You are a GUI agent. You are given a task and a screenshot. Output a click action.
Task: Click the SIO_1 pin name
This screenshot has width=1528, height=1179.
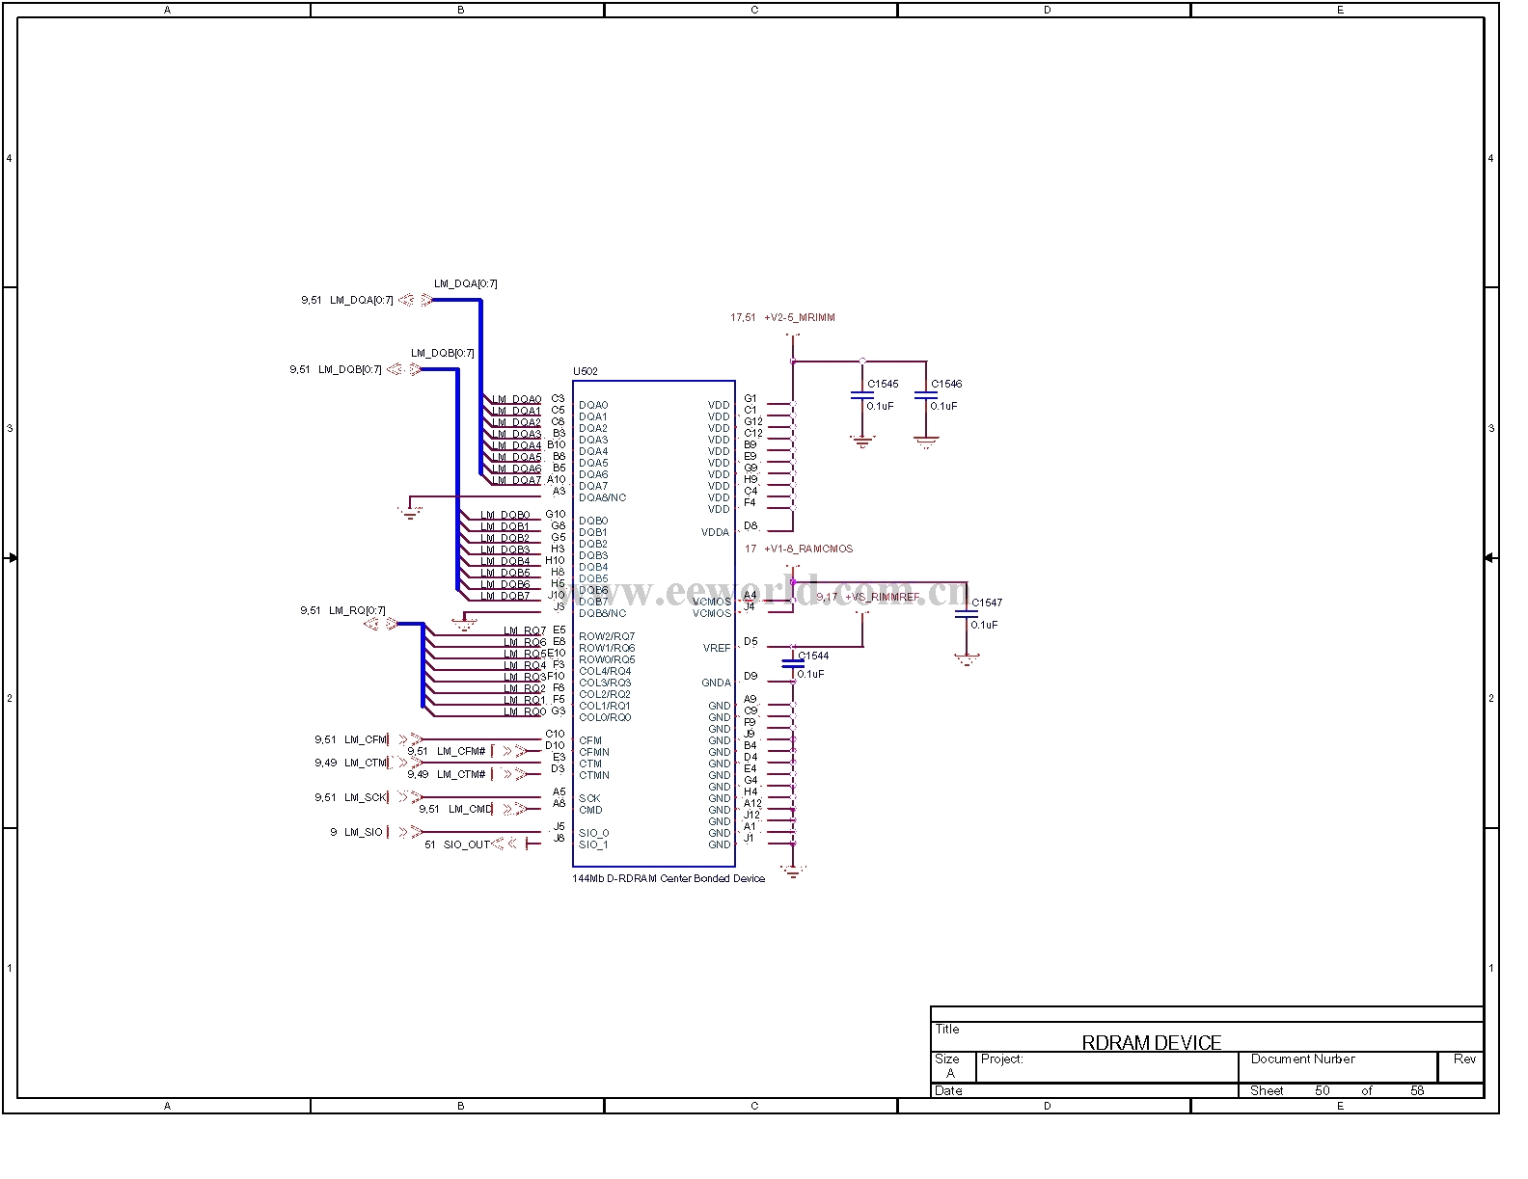pyautogui.click(x=594, y=844)
